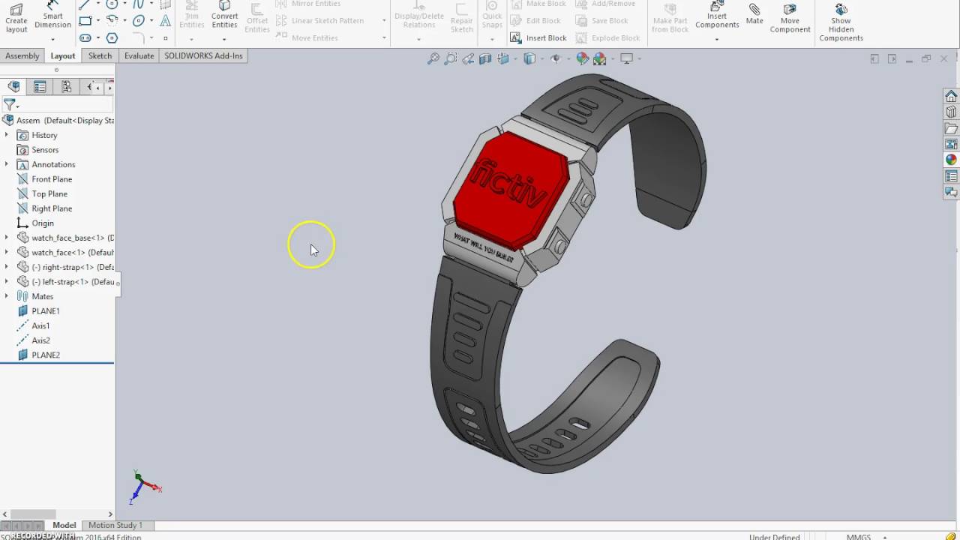Select Right Plane in the tree
960x540 pixels.
52,208
